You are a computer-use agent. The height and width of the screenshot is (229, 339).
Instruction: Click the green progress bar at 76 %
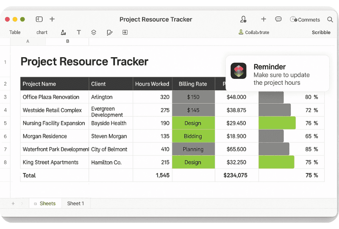coord(277,123)
